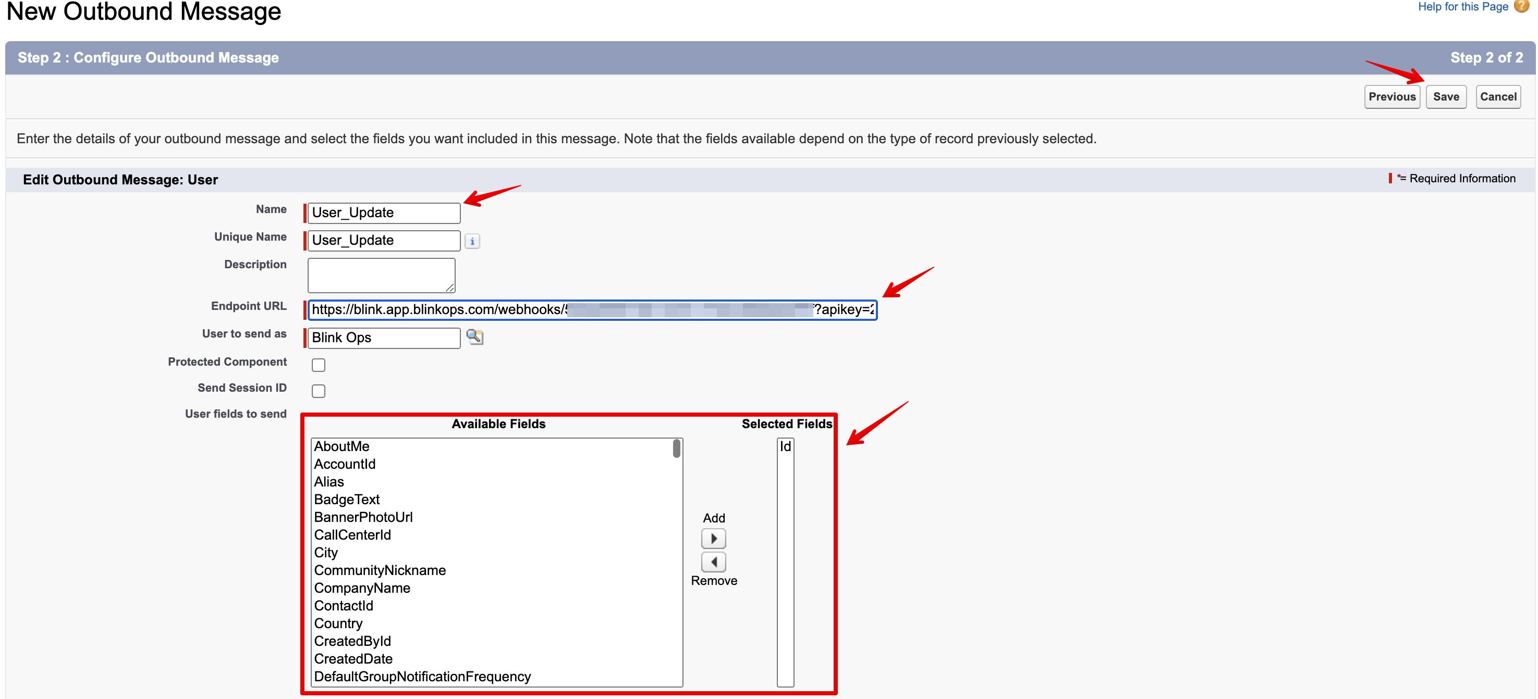Choose CompanyName from the available fields
The width and height of the screenshot is (1538, 699).
pyautogui.click(x=362, y=588)
